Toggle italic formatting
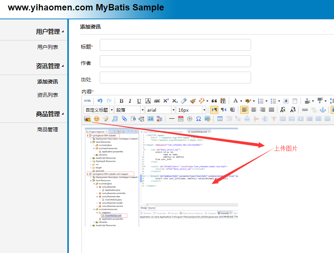 tap(130, 101)
